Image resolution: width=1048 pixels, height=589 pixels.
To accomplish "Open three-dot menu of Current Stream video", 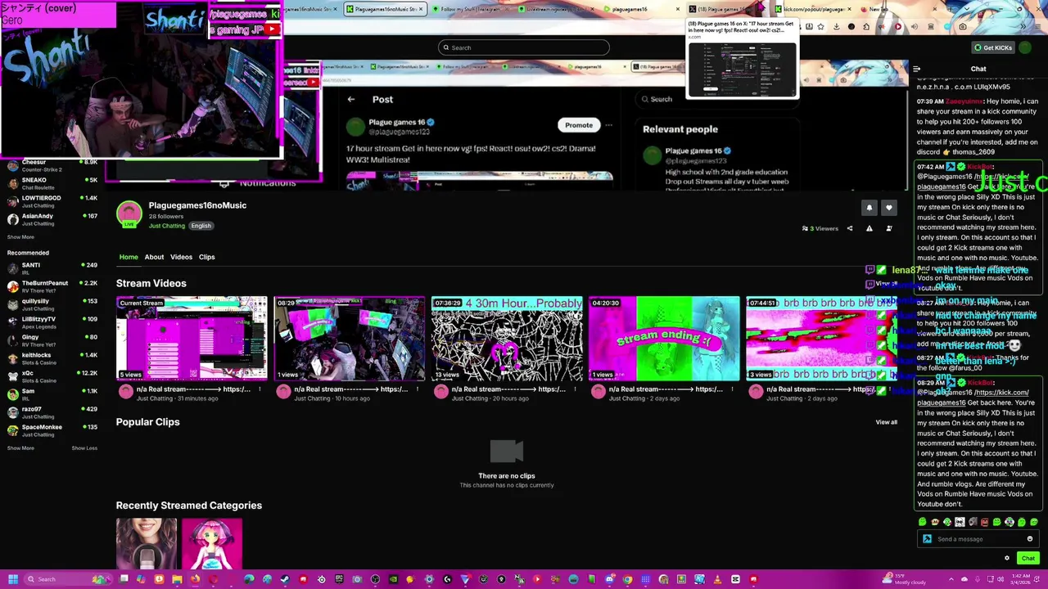I will tap(260, 389).
